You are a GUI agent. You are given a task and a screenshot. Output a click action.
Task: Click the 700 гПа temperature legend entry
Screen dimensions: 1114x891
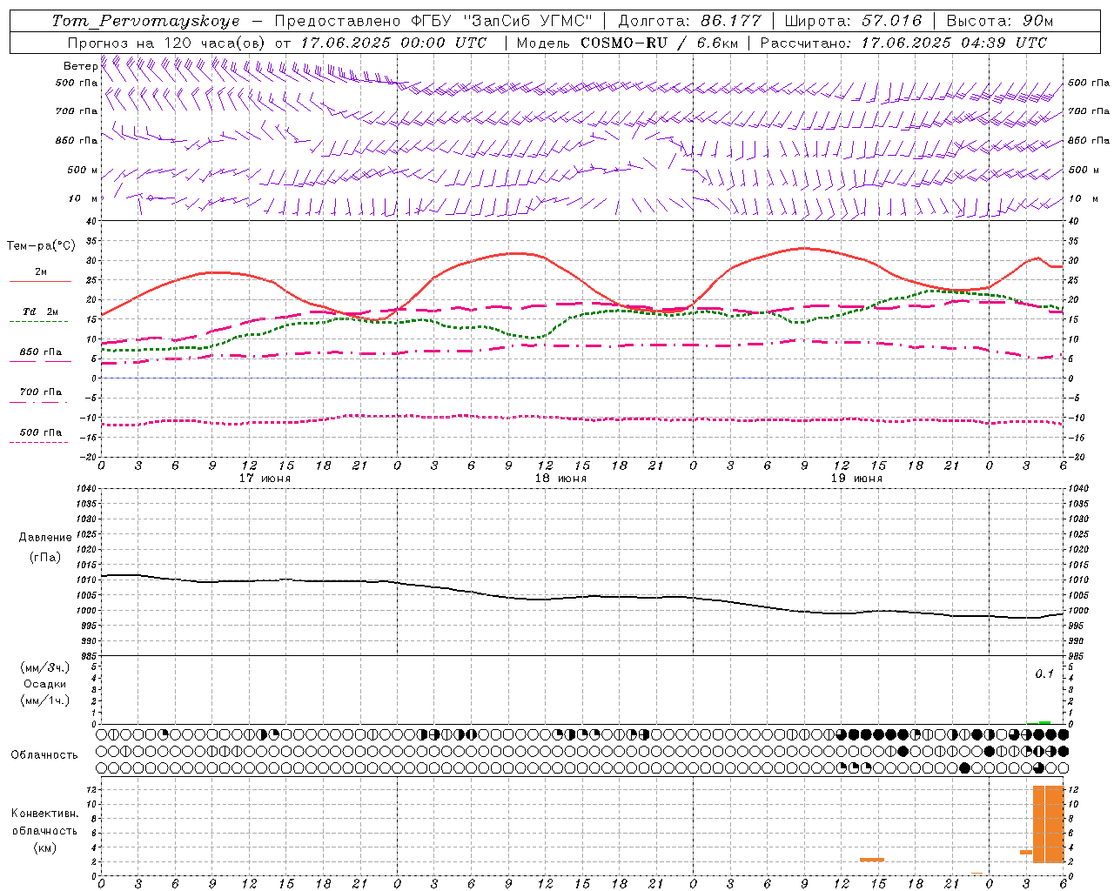[x=41, y=392]
